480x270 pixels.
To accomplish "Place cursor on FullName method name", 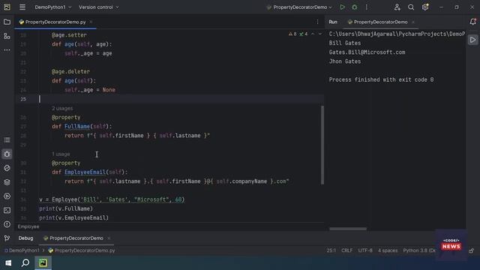I will tap(77, 127).
